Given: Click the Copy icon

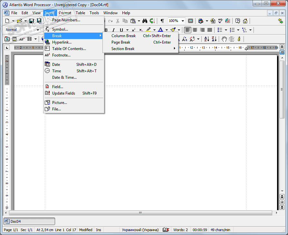Looking at the screenshot, I should click(125, 21).
